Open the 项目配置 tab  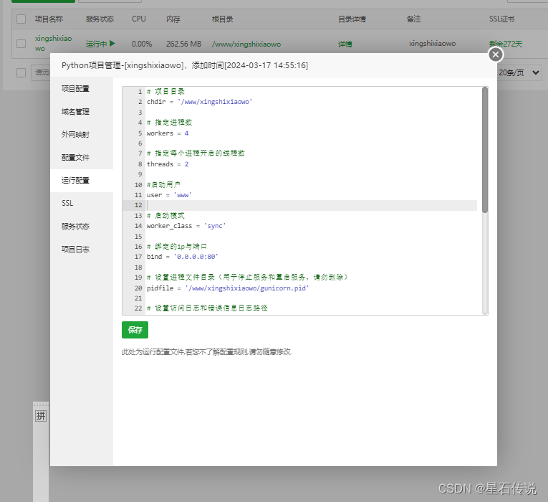click(x=75, y=89)
